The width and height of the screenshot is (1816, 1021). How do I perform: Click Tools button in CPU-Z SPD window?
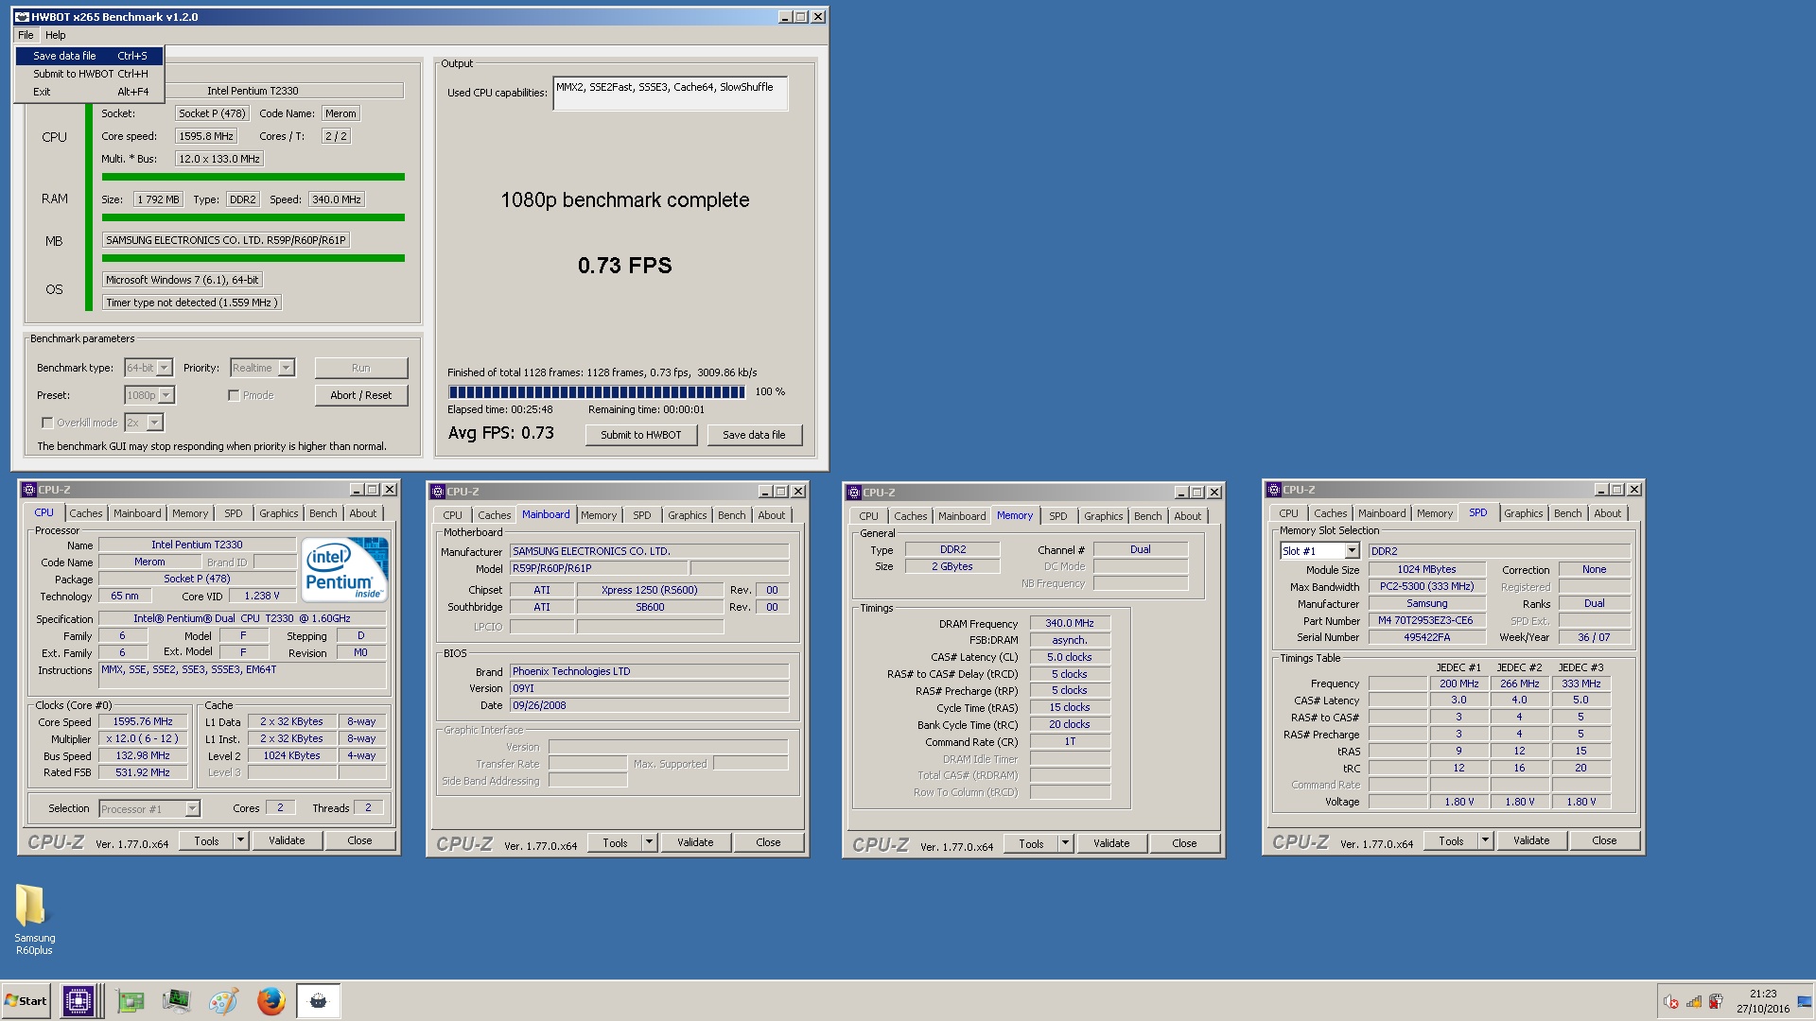point(1451,840)
